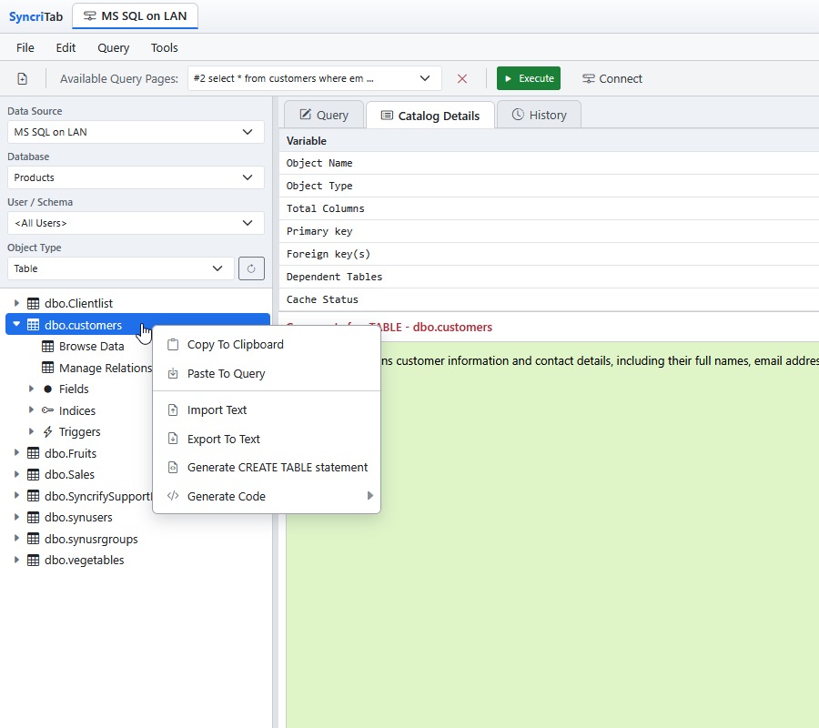This screenshot has width=819, height=728.
Task: Click the dbo.Fruits table icon
Action: click(x=33, y=453)
